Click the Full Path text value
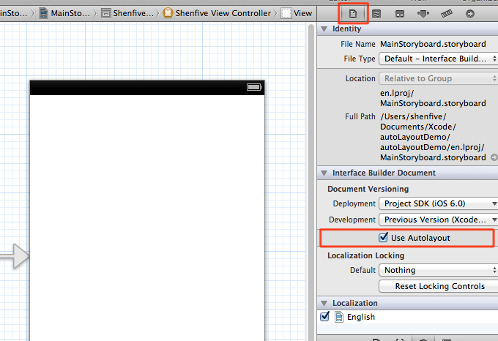Screen dimensions: 498x341 coord(433,137)
